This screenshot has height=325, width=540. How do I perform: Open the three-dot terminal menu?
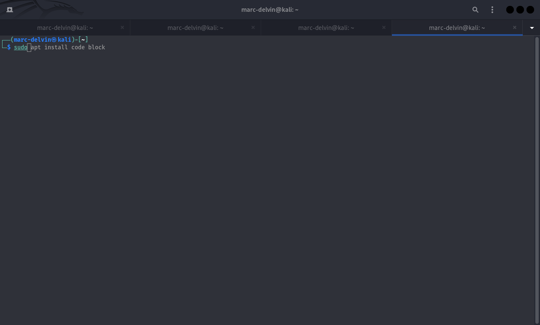(x=492, y=10)
